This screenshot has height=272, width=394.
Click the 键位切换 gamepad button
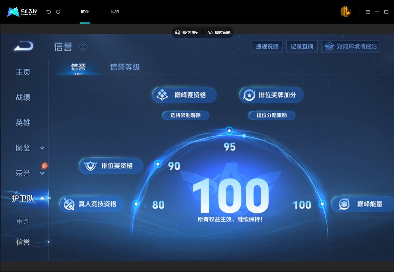pyautogui.click(x=186, y=32)
